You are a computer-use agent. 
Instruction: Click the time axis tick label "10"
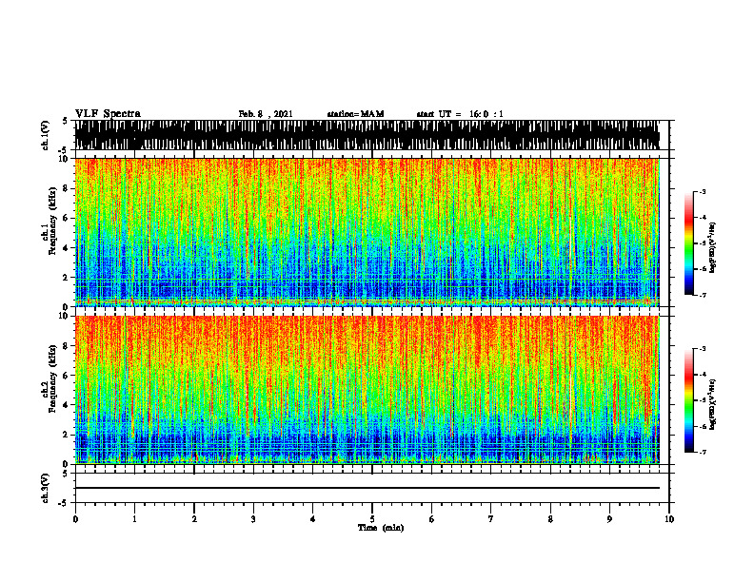pyautogui.click(x=669, y=519)
